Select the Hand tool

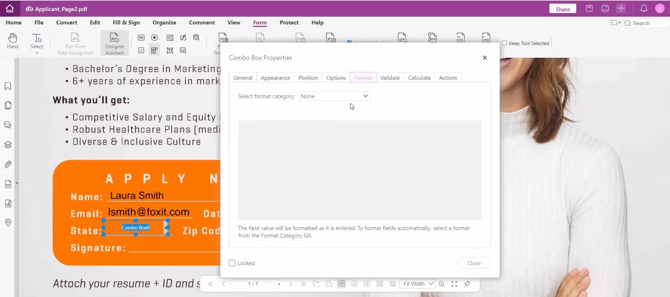pos(12,41)
